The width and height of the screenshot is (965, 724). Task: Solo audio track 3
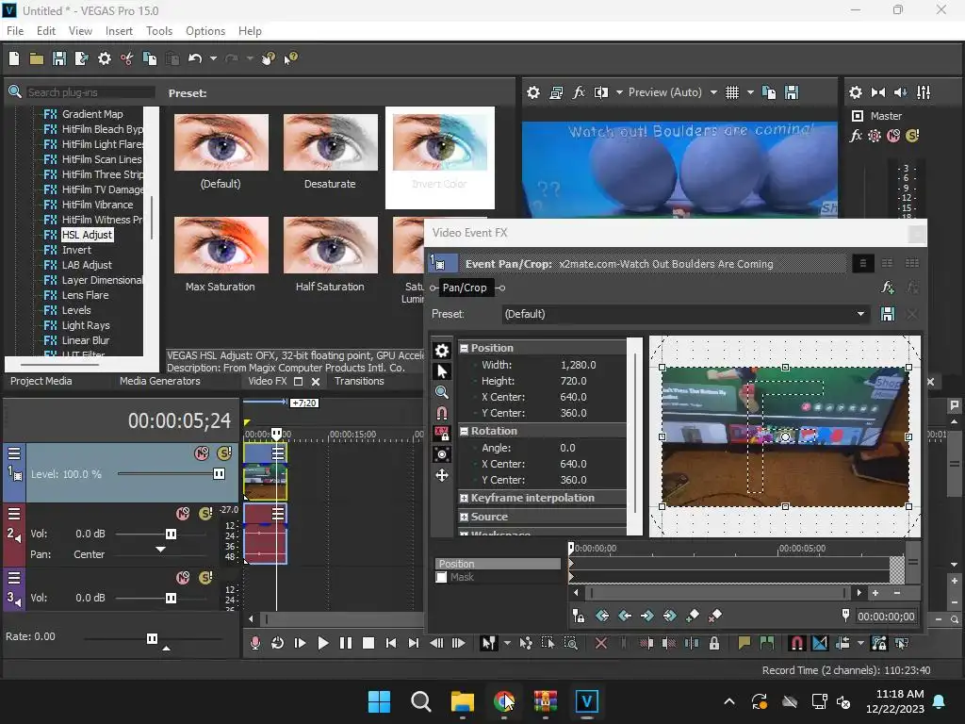[x=205, y=578]
